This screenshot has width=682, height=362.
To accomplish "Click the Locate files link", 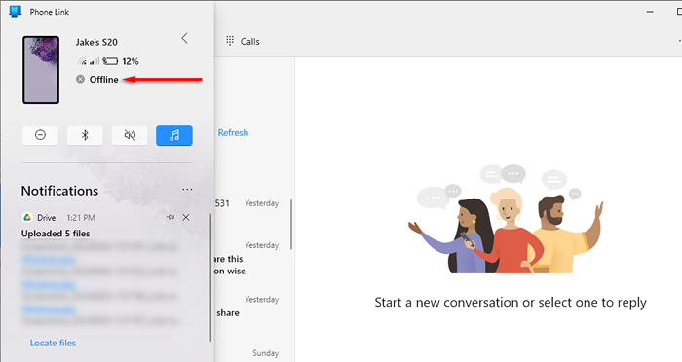I will (53, 343).
